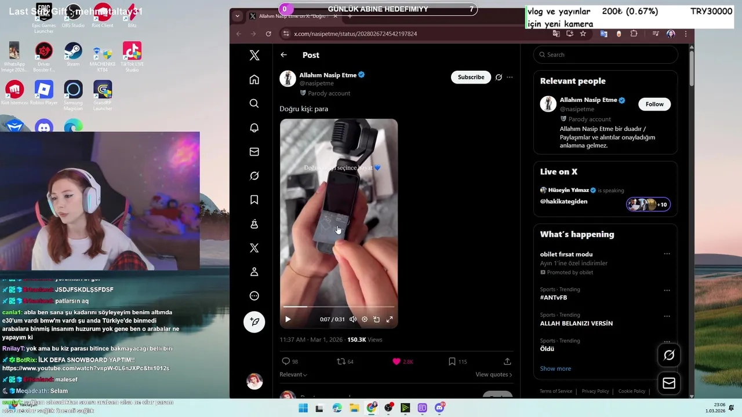Open Explore via sidebar magnifier icon
Image resolution: width=742 pixels, height=417 pixels.
(x=254, y=104)
